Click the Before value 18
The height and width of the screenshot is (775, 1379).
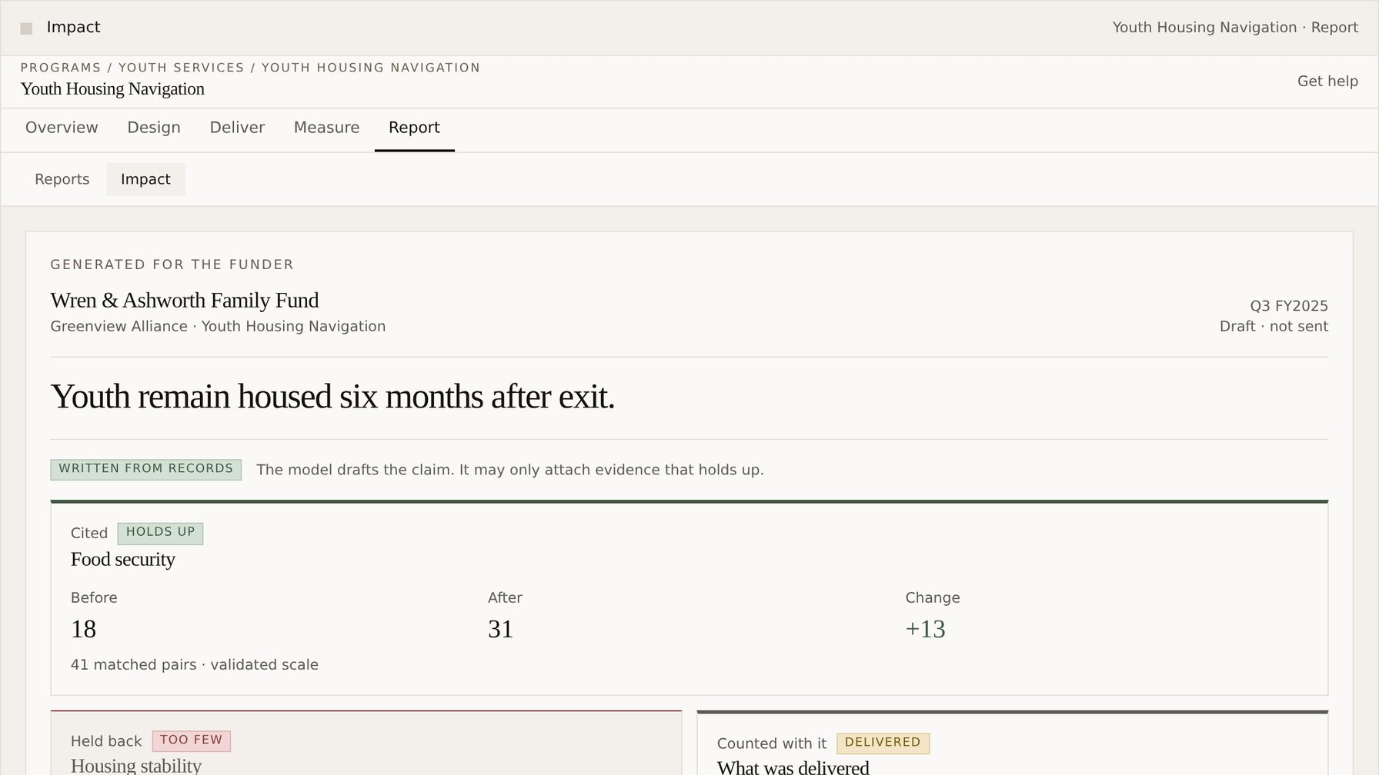[84, 629]
